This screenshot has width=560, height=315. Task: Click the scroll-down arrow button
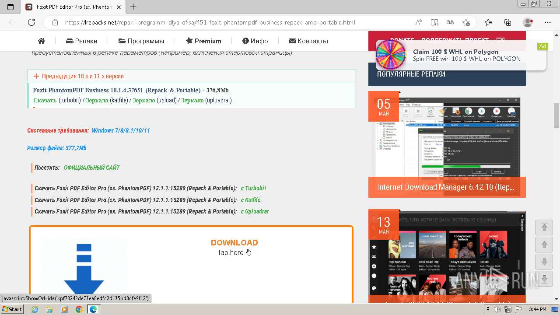click(x=544, y=262)
